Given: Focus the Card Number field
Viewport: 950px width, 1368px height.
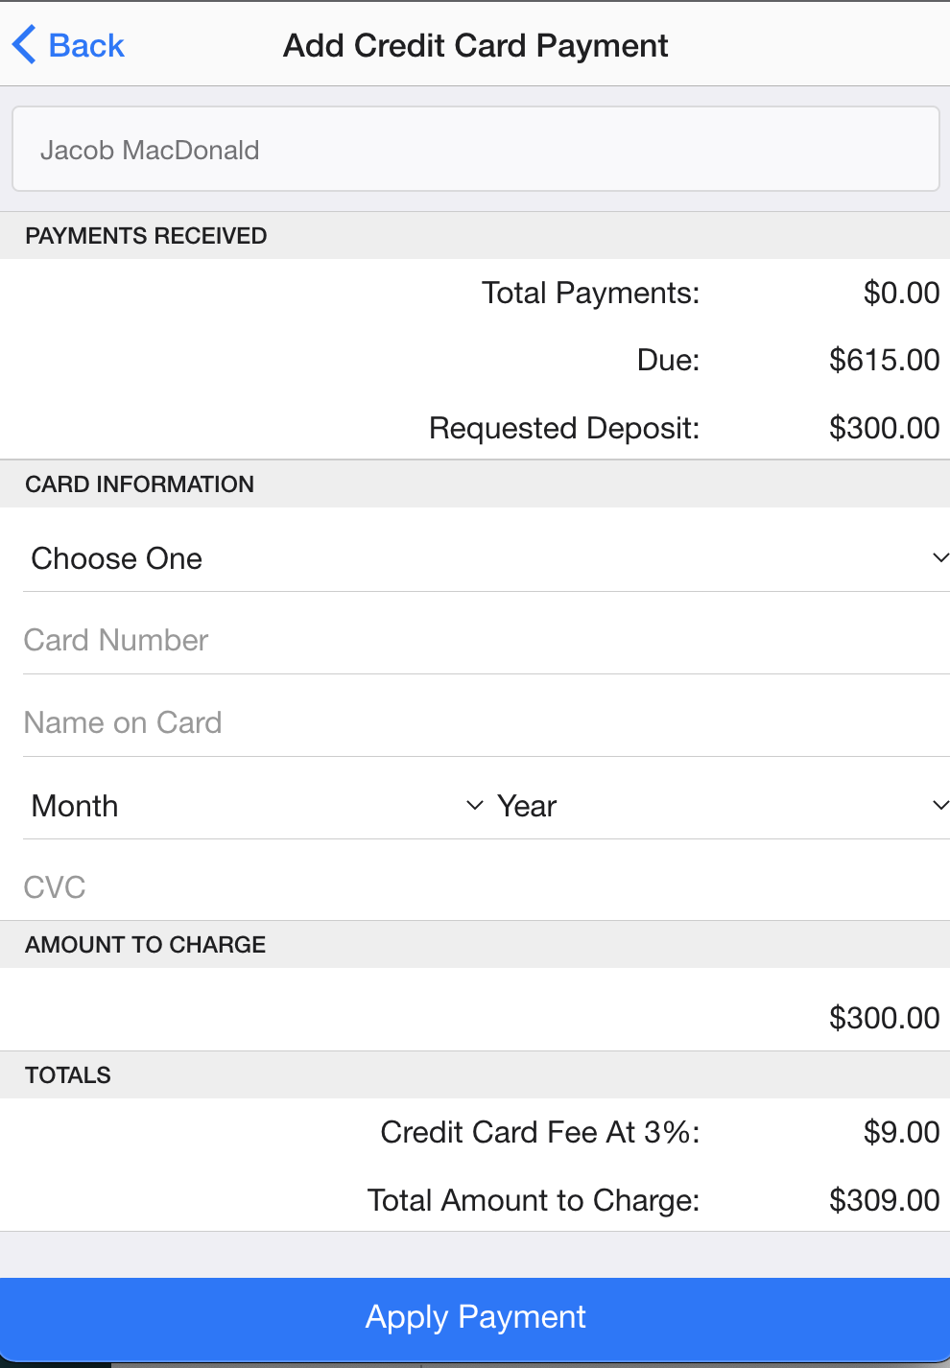Looking at the screenshot, I should click(487, 640).
